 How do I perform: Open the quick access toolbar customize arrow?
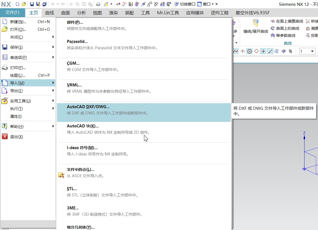[216, 4]
